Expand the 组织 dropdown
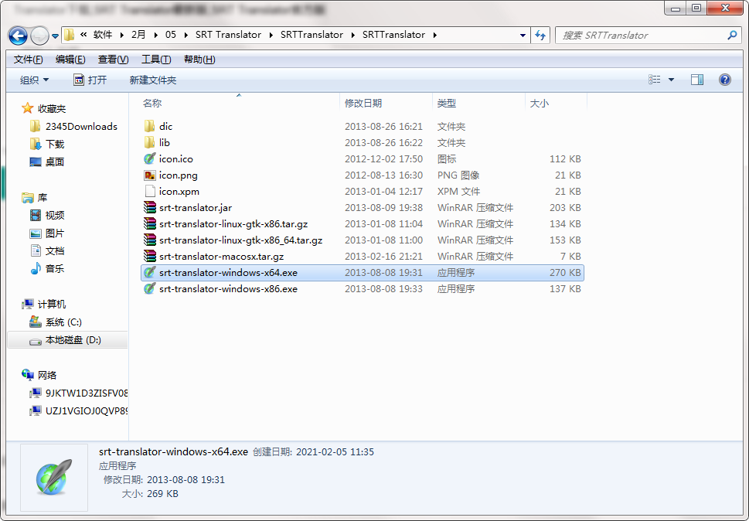Image resolution: width=749 pixels, height=521 pixels. pyautogui.click(x=34, y=80)
